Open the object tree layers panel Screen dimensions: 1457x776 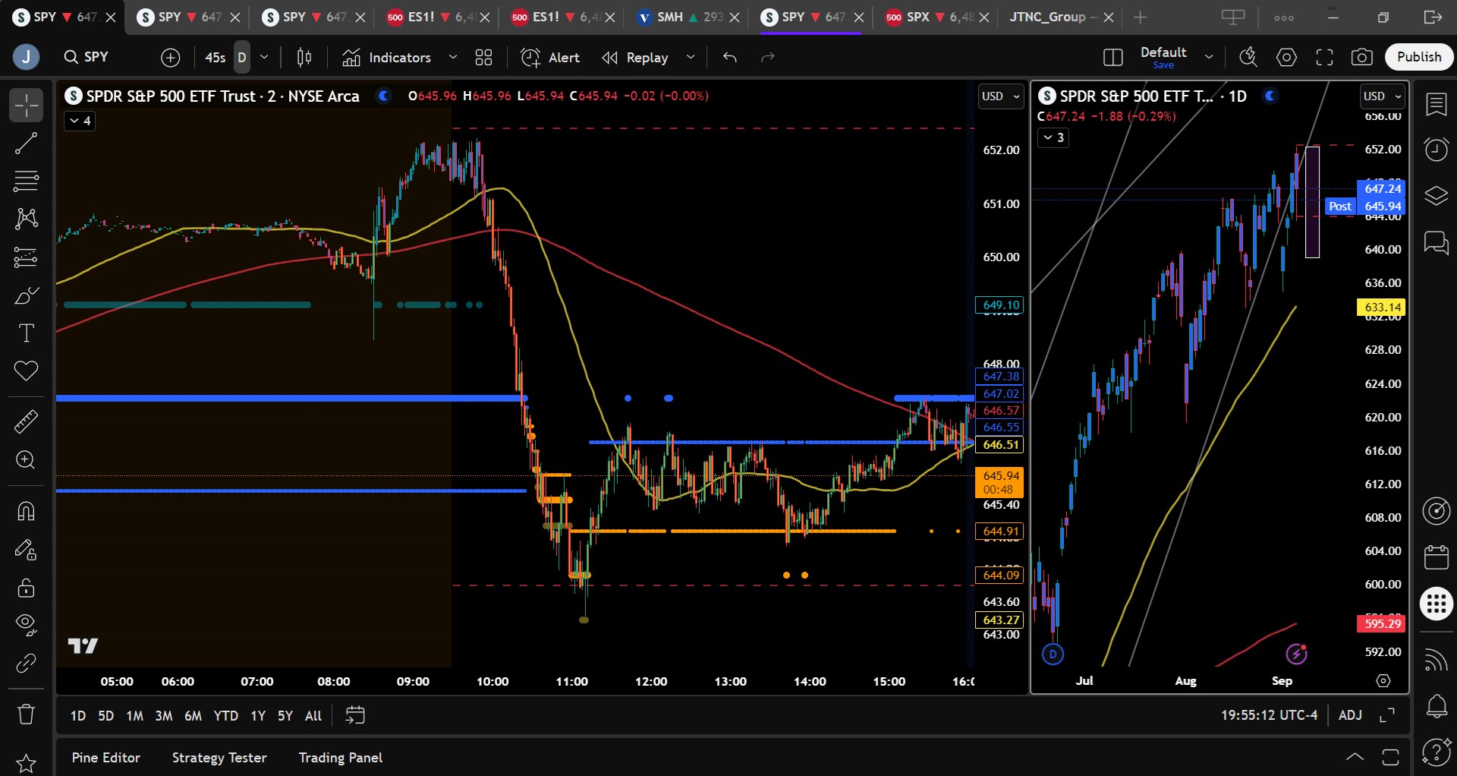pyautogui.click(x=1437, y=196)
